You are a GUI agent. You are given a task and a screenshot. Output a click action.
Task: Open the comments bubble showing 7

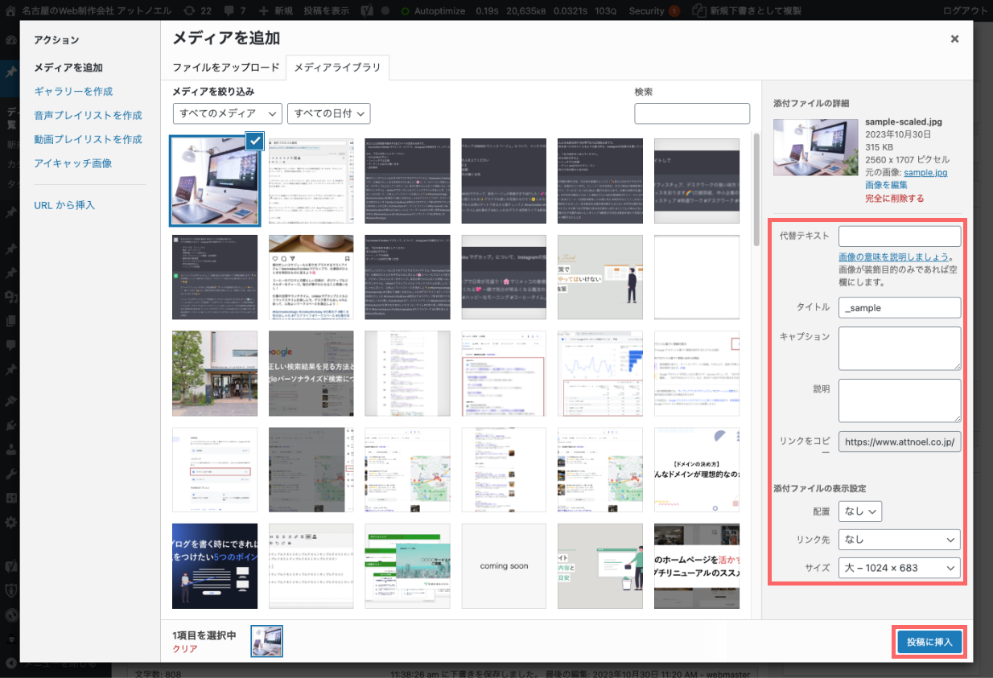[233, 11]
